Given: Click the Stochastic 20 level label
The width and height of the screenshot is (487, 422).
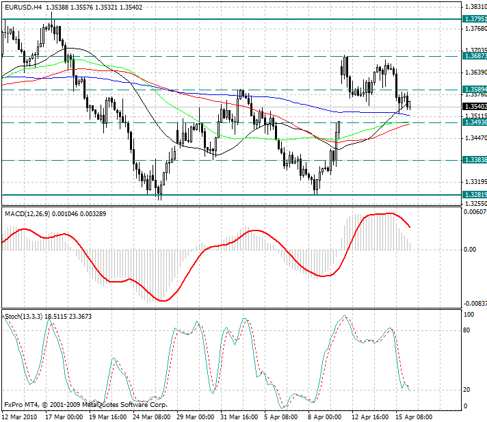Looking at the screenshot, I should coord(466,390).
